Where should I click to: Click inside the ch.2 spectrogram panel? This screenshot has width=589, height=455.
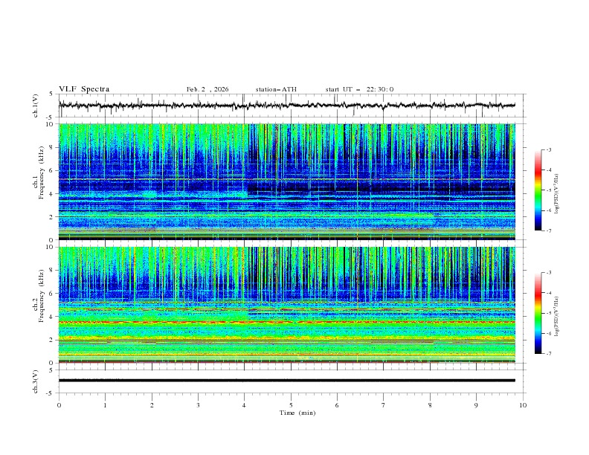pos(286,305)
